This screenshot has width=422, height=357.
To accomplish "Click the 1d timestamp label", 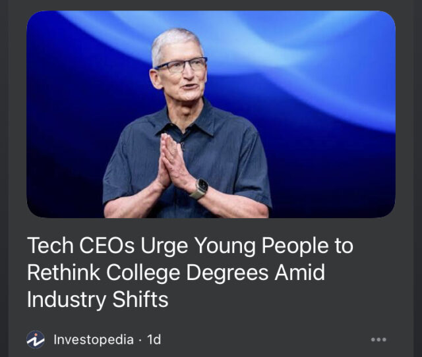I will point(154,340).
